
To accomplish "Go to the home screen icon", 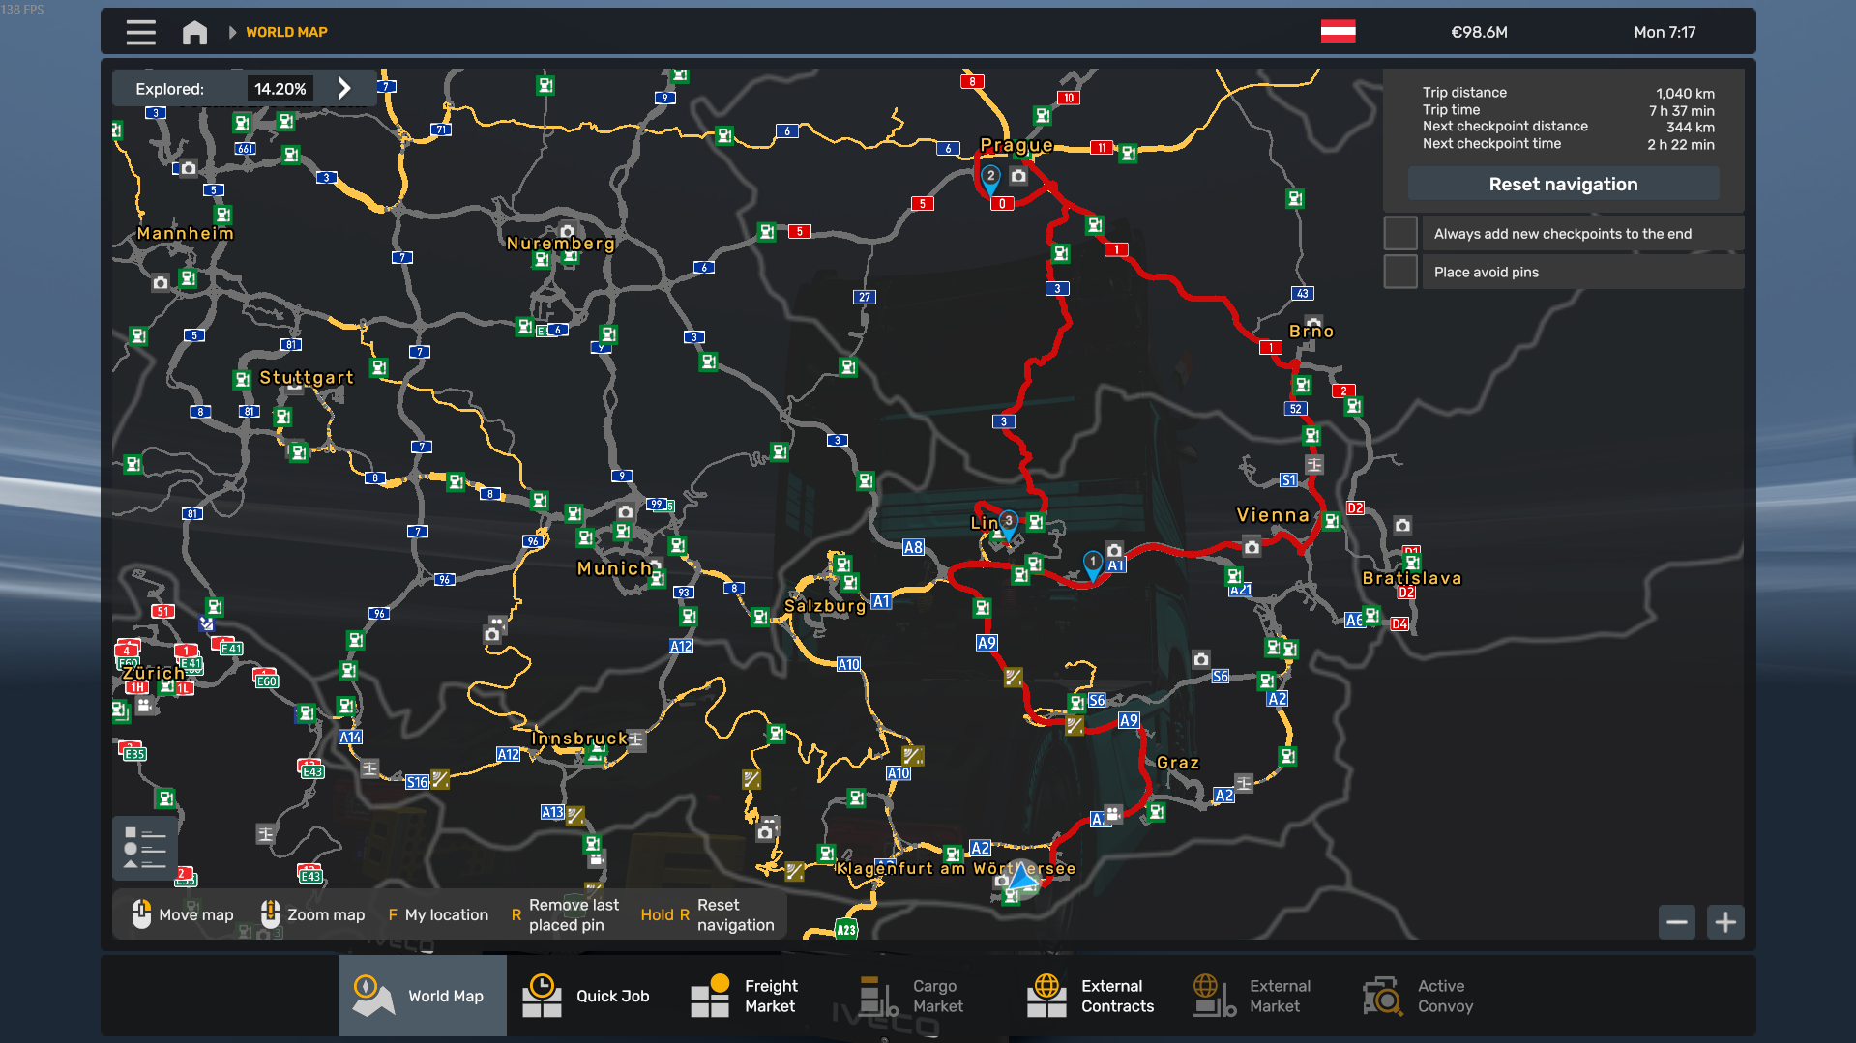I will pyautogui.click(x=194, y=32).
